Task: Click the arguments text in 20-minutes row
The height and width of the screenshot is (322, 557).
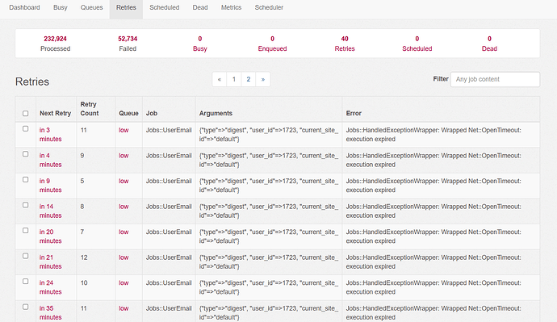Action: (x=269, y=236)
